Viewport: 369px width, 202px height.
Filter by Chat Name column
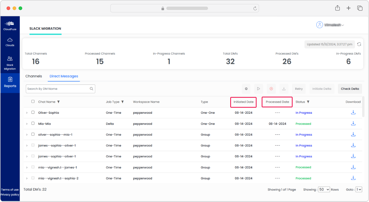click(x=59, y=102)
